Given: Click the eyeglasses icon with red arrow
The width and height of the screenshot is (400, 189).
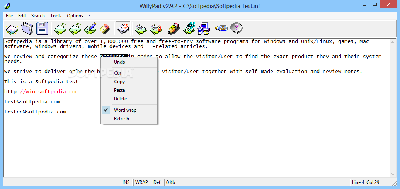Looking at the screenshot, I should tap(156, 28).
